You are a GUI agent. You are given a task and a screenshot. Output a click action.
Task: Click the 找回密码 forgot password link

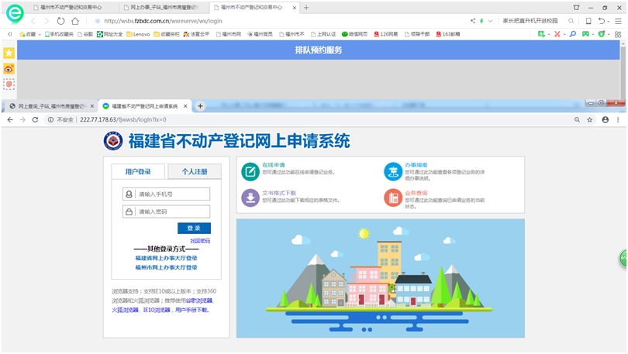[x=200, y=241]
